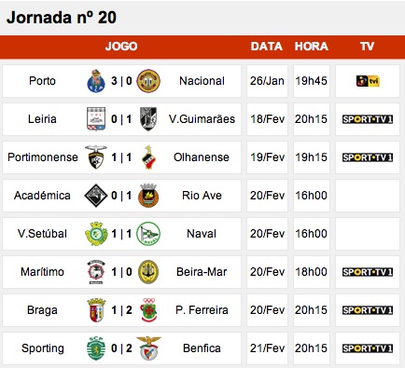This screenshot has width=405, height=368.
Task: Click Sport TV1 logo in Leiria row
Action: click(x=368, y=119)
